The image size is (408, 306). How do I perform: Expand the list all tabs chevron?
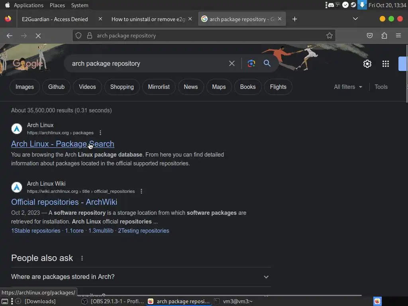pos(355,19)
